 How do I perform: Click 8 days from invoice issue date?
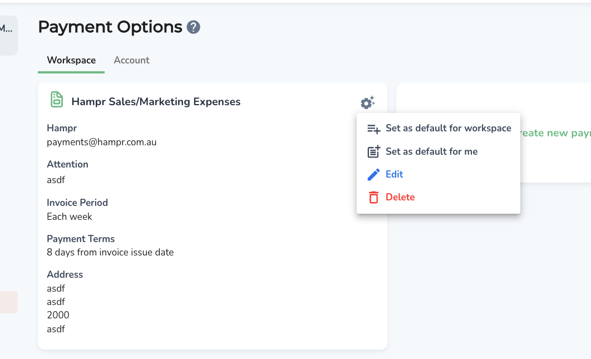[x=110, y=252]
